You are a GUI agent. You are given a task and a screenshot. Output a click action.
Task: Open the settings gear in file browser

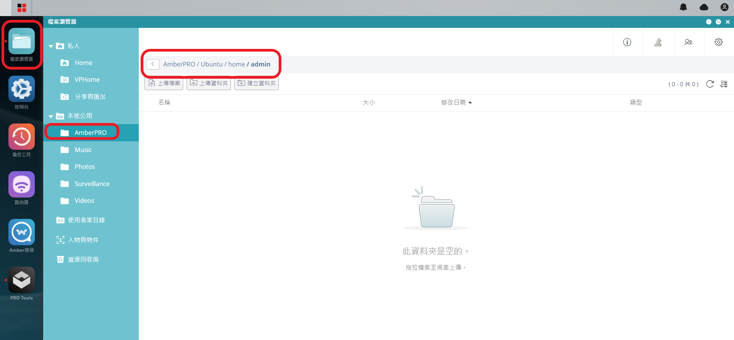click(x=719, y=42)
